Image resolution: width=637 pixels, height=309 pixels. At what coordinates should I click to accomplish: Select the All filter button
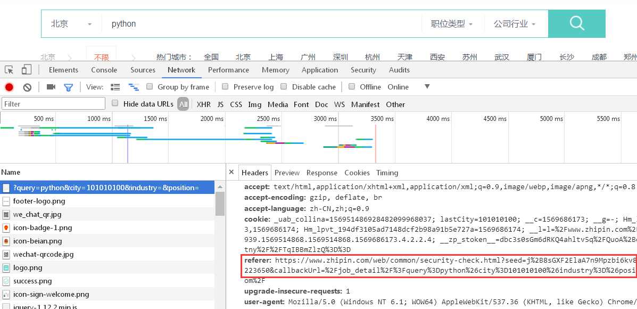183,104
